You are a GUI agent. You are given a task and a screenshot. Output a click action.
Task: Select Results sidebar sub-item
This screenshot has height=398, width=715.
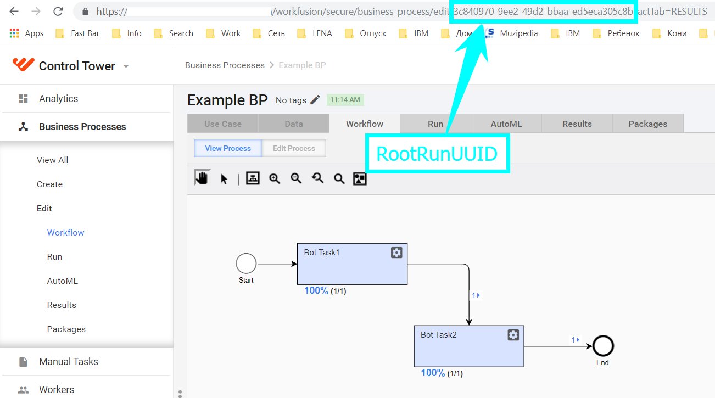click(62, 305)
